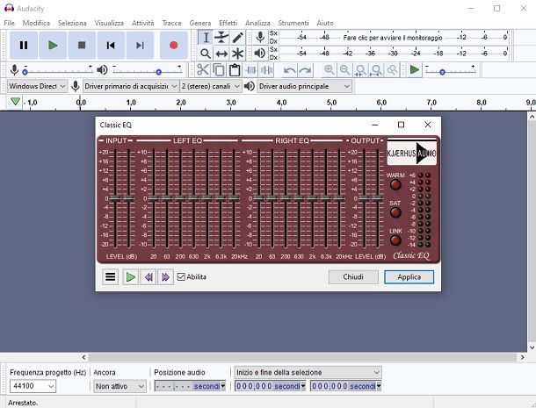Adjust the playback speed slider

[450, 70]
